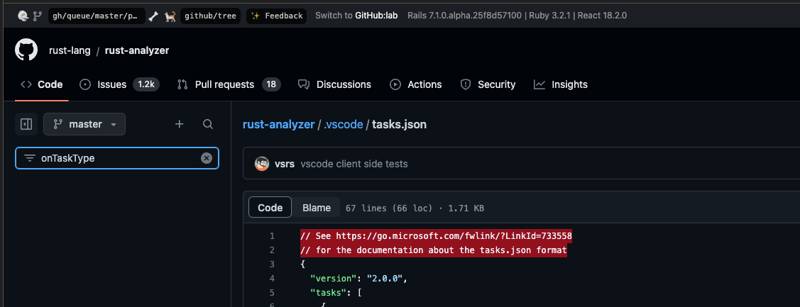The image size is (800, 307).
Task: Click the Feedback button
Action: pos(277,16)
